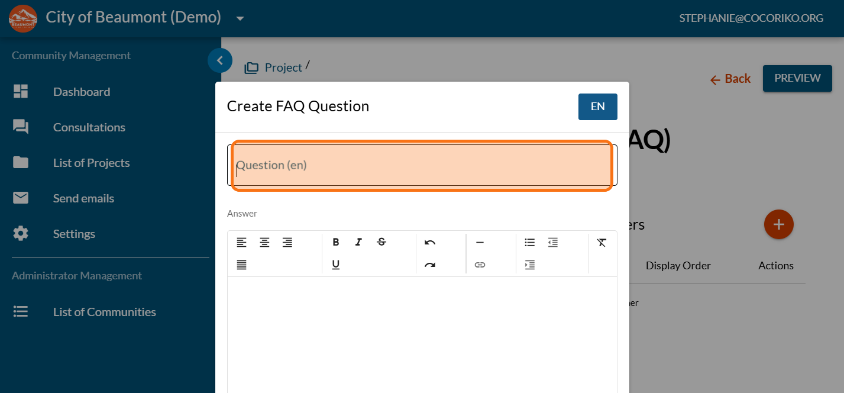The image size is (844, 393).
Task: Switch language using the EN button
Action: click(x=597, y=107)
